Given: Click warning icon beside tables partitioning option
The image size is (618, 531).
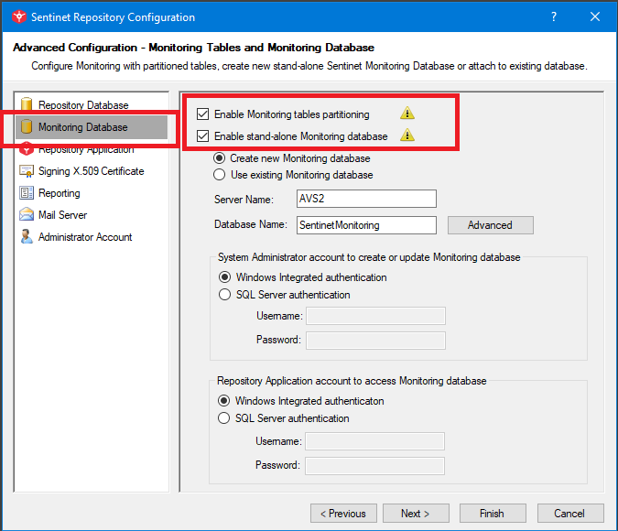Looking at the screenshot, I should [x=407, y=114].
